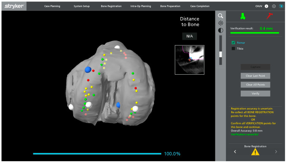Open the Case Planning tab
This screenshot has height=163, width=287.
tap(52, 6)
